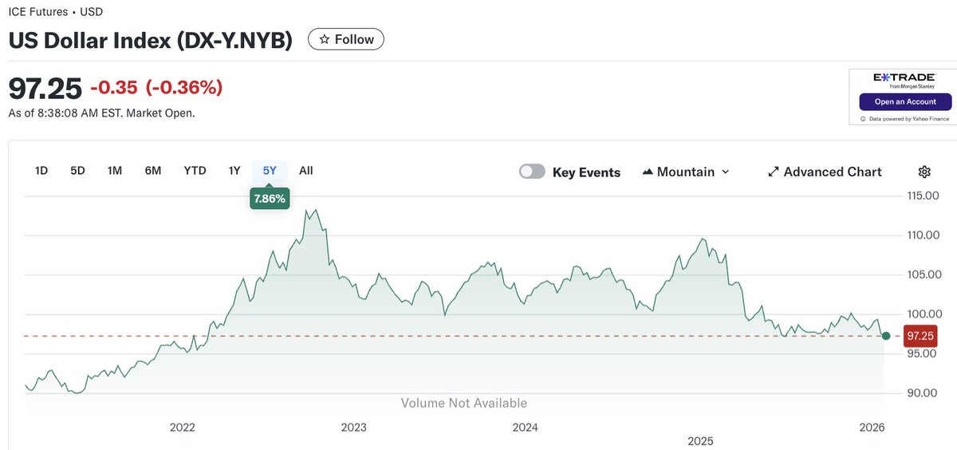The image size is (957, 450).
Task: Click the Advanced Chart expand arrows icon
Action: pos(773,172)
